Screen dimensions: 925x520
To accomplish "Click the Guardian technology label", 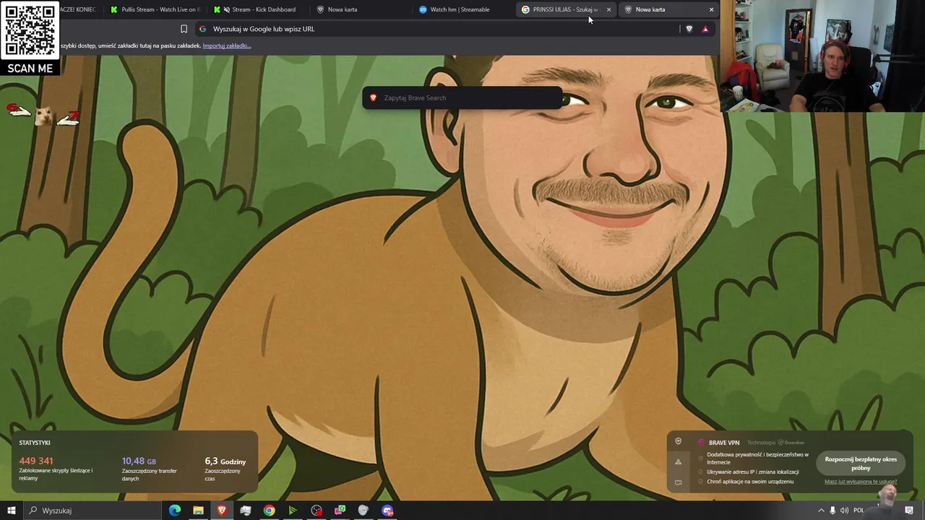I will point(791,443).
